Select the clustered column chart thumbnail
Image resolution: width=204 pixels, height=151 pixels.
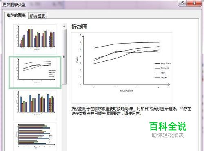point(35,40)
